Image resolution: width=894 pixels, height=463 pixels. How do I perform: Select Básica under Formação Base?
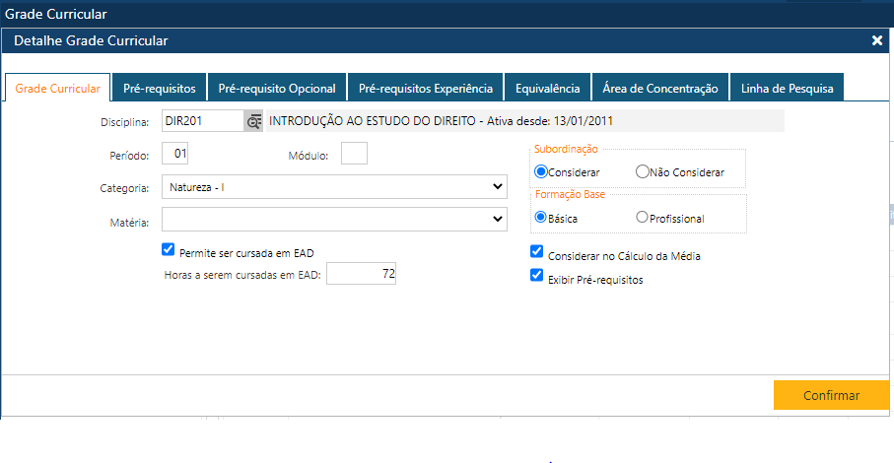(540, 218)
